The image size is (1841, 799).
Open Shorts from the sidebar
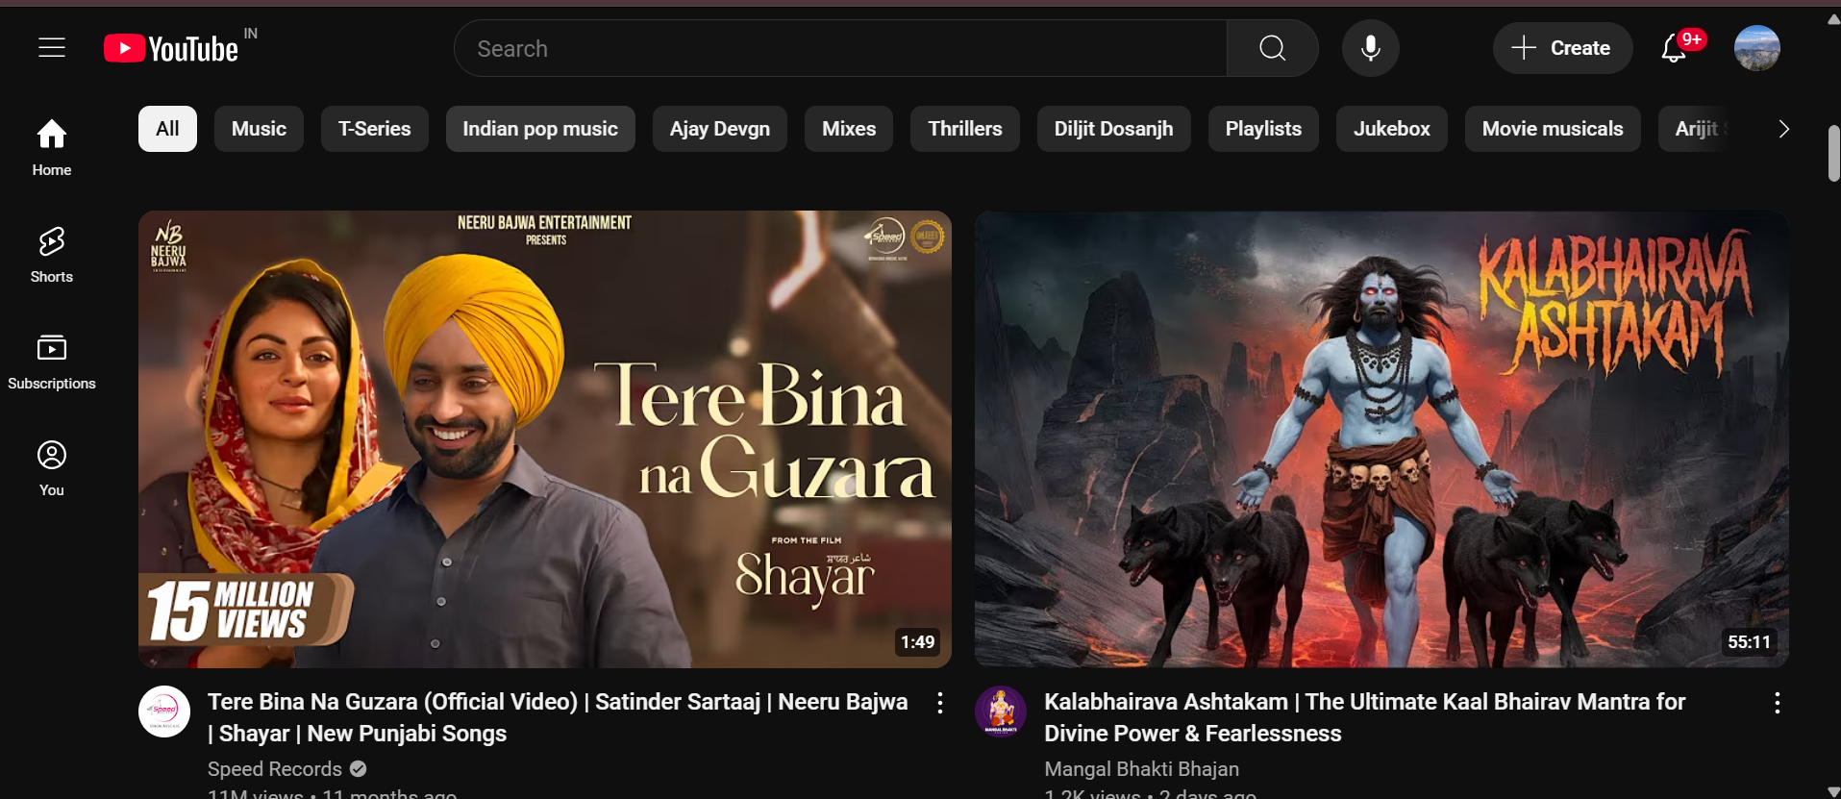pyautogui.click(x=52, y=255)
